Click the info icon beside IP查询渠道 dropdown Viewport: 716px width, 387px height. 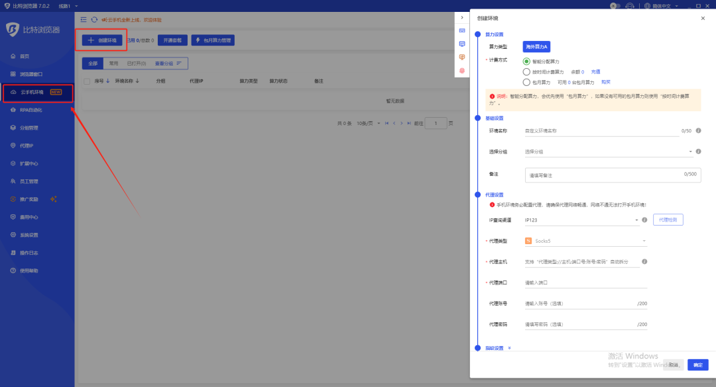[644, 220]
